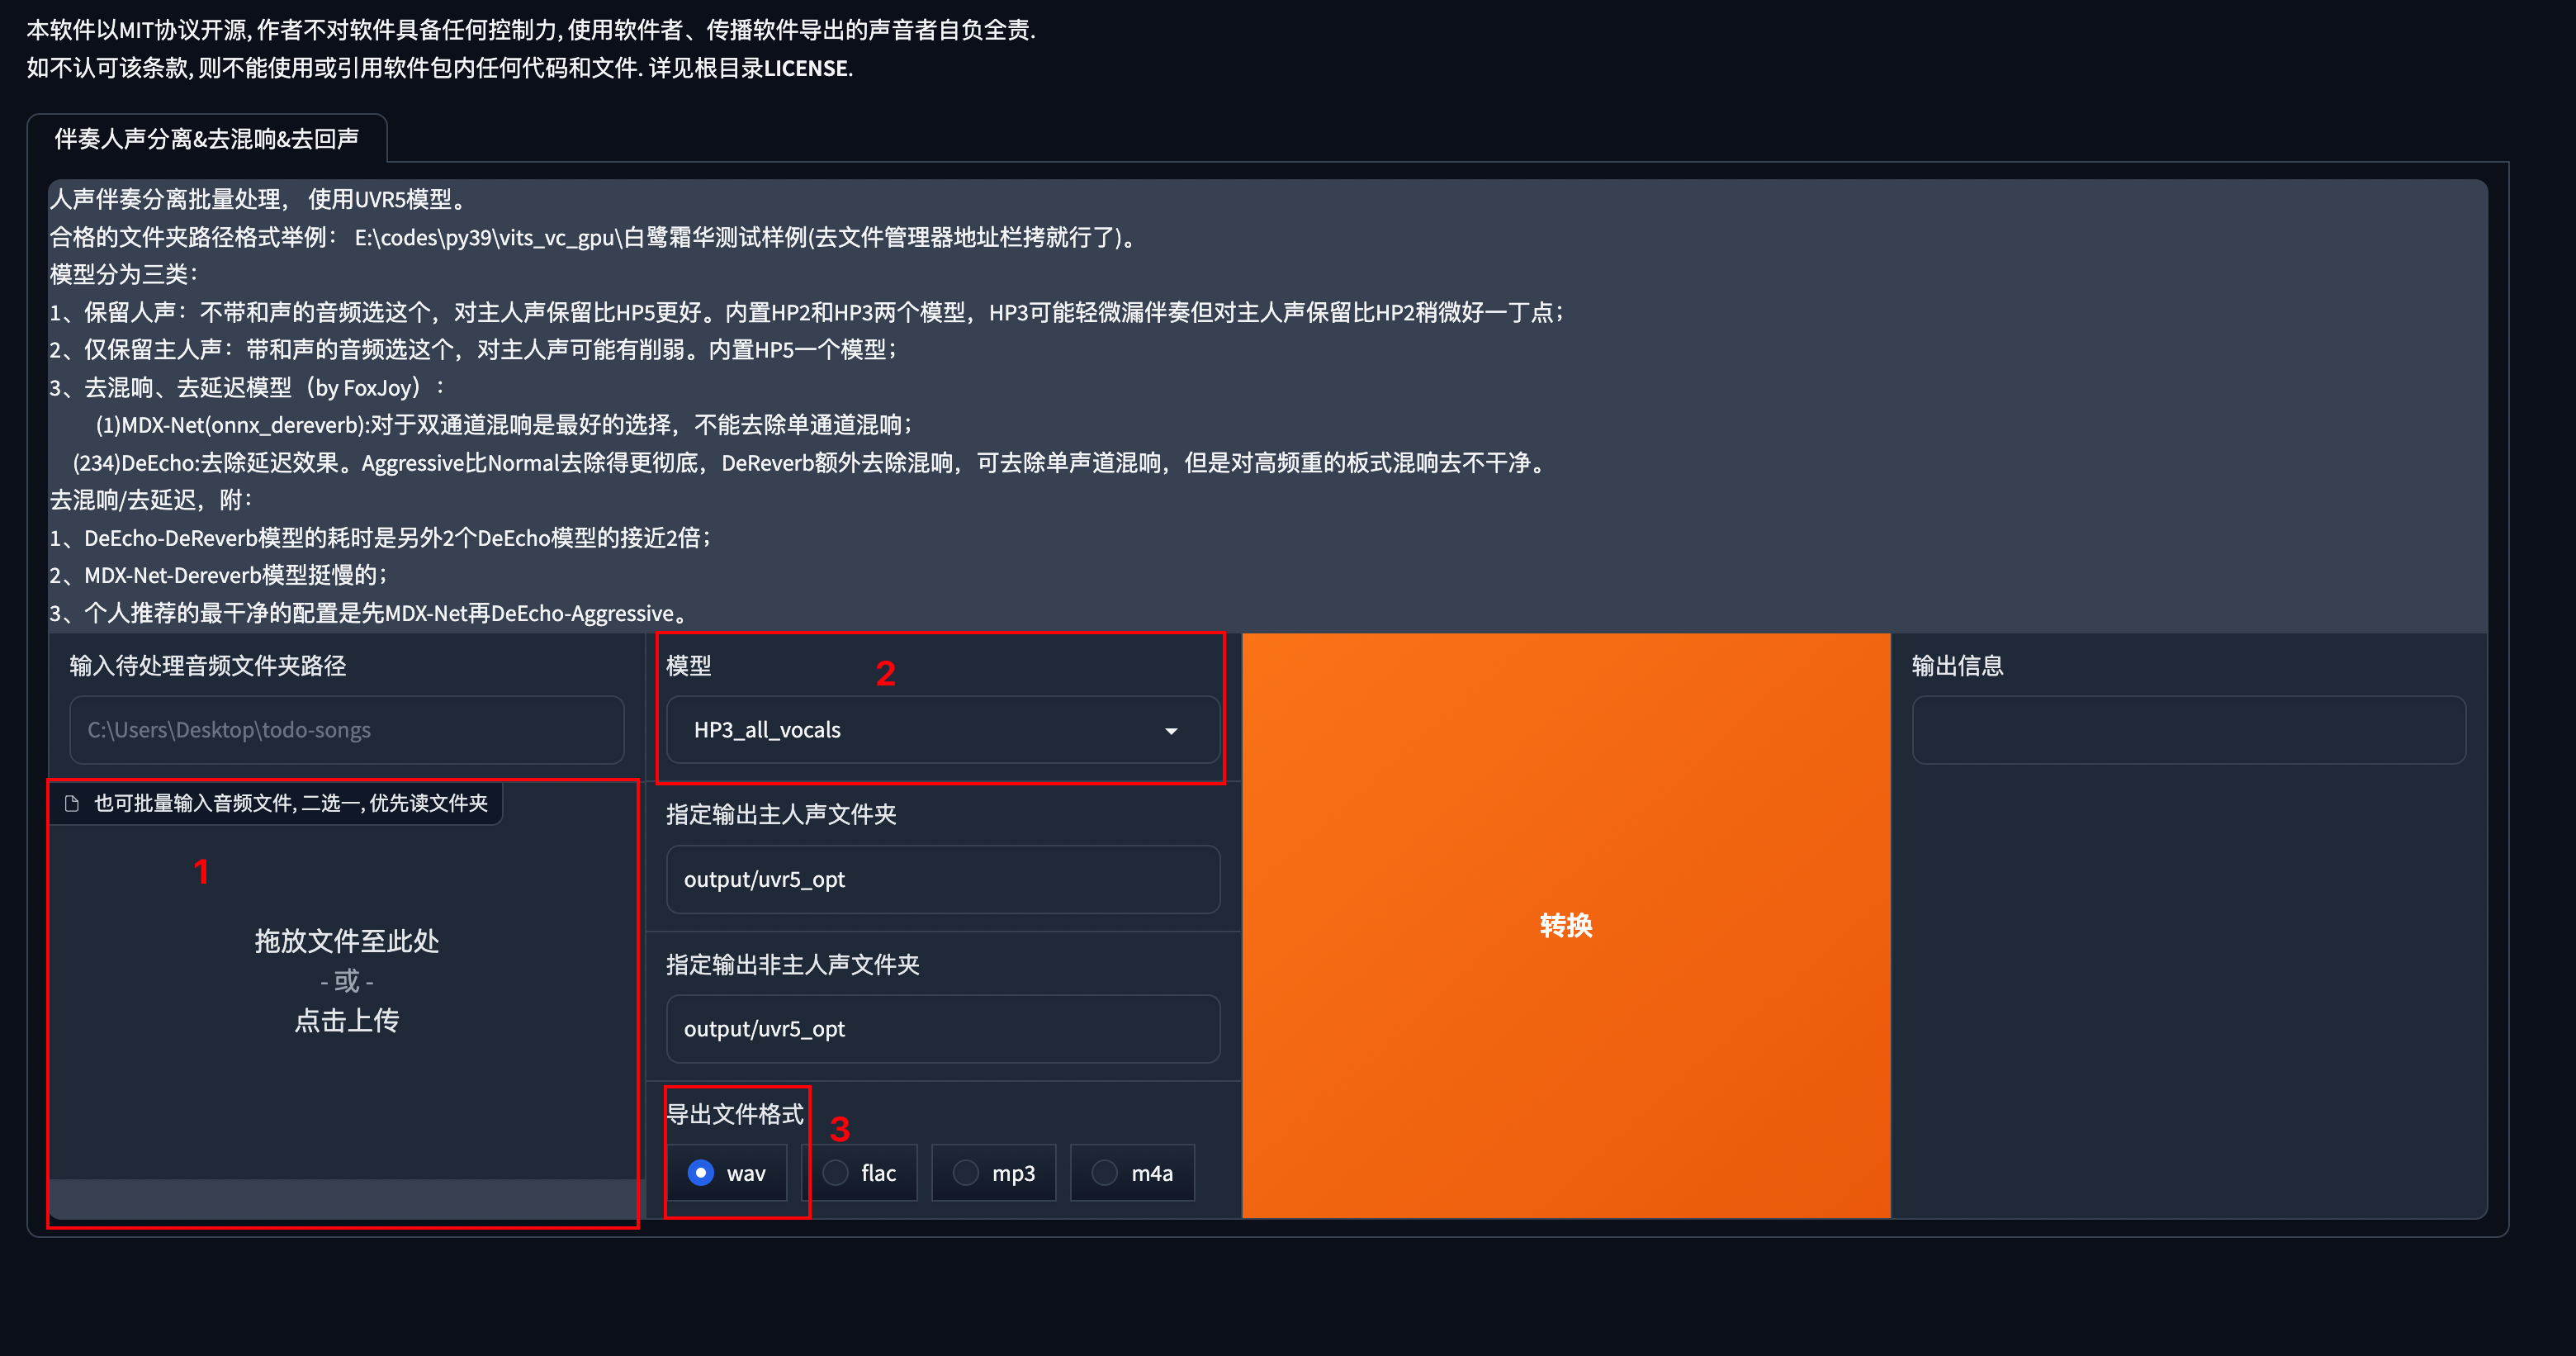Click the 输出信息 output textbox
The width and height of the screenshot is (2576, 1356).
pos(2188,730)
